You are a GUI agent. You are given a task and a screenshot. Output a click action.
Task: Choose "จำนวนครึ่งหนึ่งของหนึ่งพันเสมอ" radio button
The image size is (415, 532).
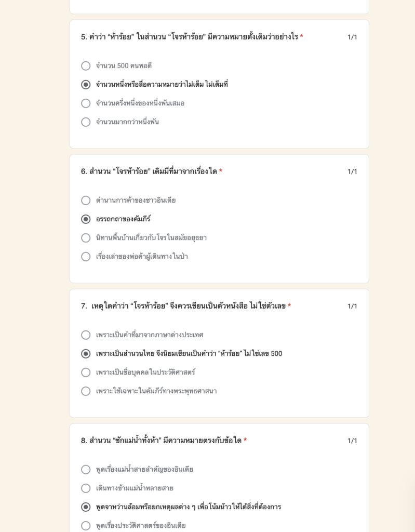[x=86, y=103]
